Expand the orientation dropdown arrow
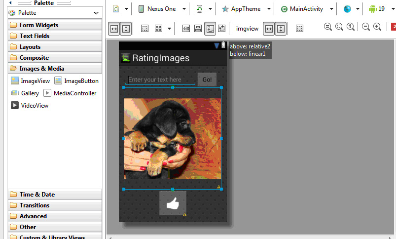Image resolution: width=396 pixels, height=239 pixels. 210,9
